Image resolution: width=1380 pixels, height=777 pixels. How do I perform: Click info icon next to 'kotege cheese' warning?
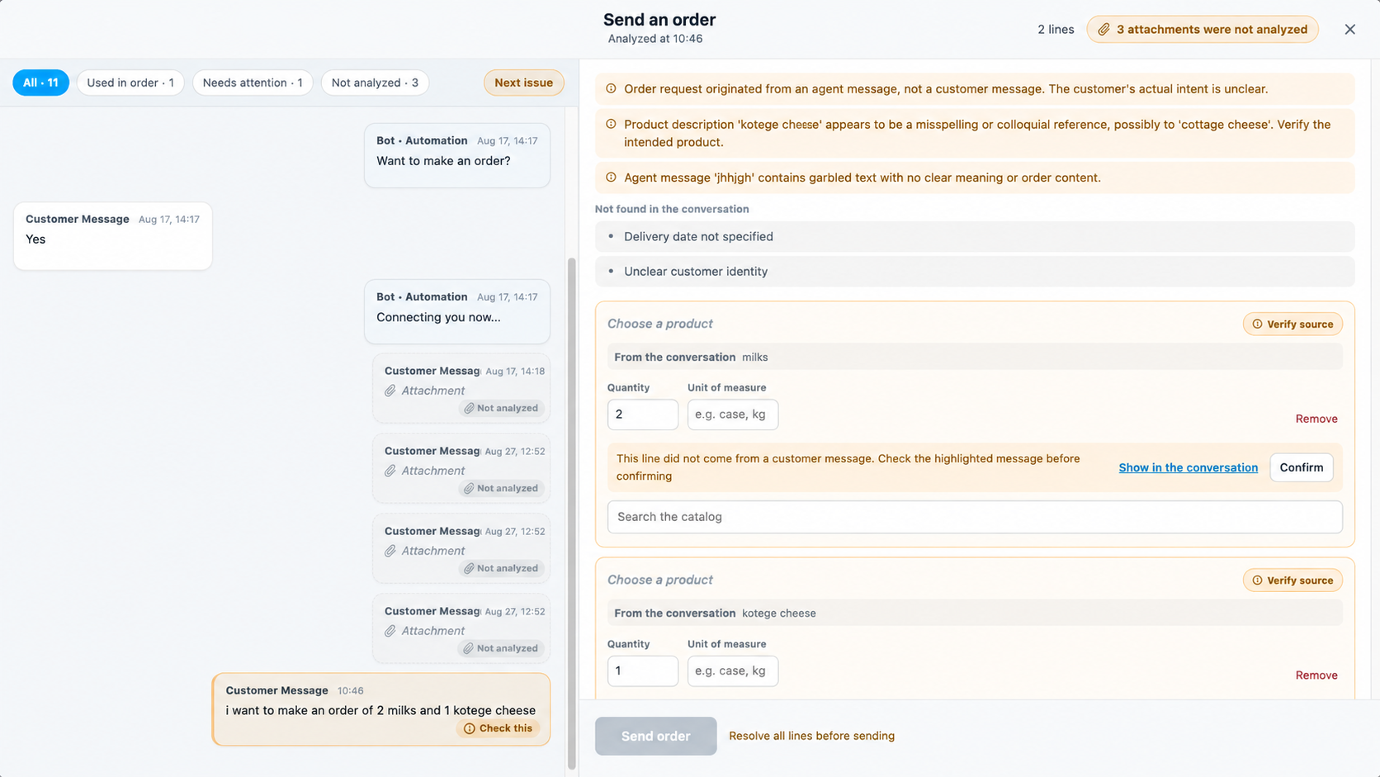coord(611,124)
